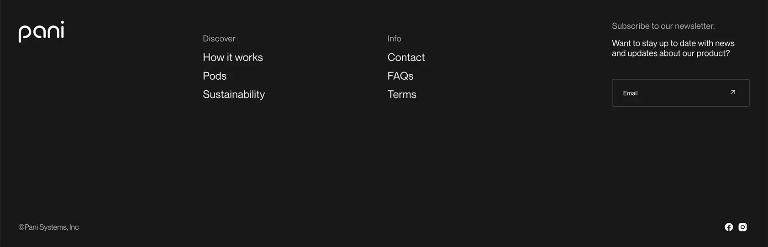Image resolution: width=768 pixels, height=247 pixels.
Task: Open the Facebook social icon
Action: [729, 227]
